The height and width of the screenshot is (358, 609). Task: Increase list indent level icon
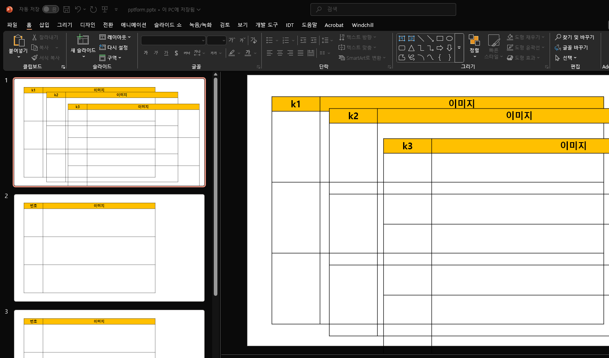[314, 40]
